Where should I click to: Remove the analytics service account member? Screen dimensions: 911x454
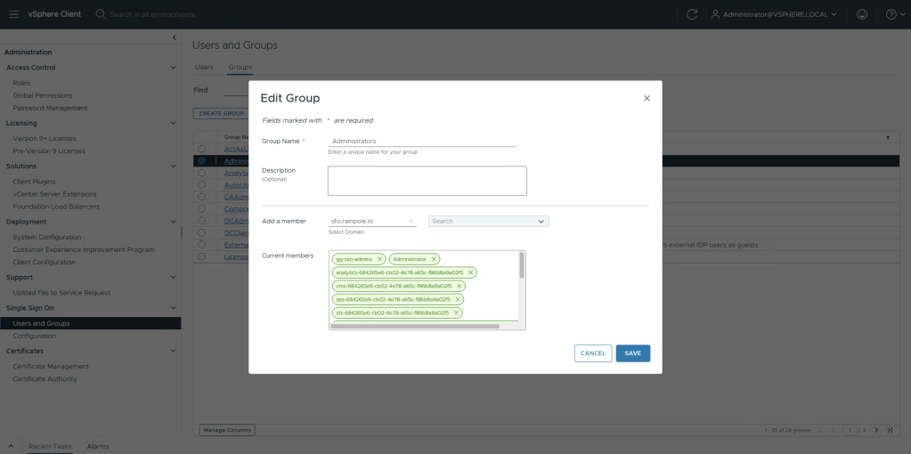(471, 272)
